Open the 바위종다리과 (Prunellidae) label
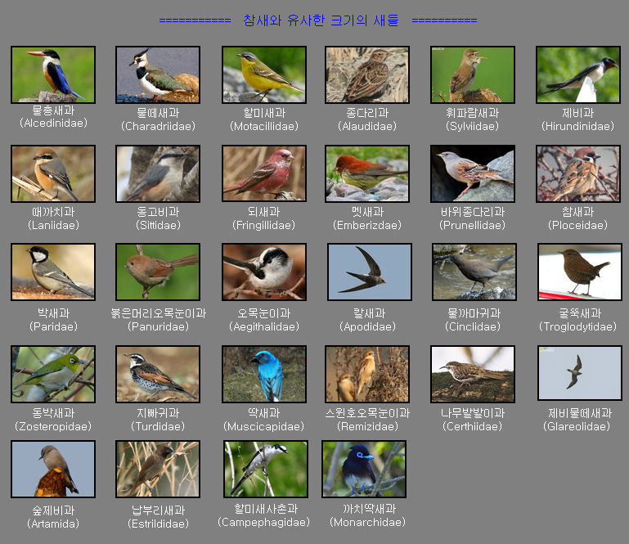Image resolution: width=629 pixels, height=544 pixels. tap(472, 218)
